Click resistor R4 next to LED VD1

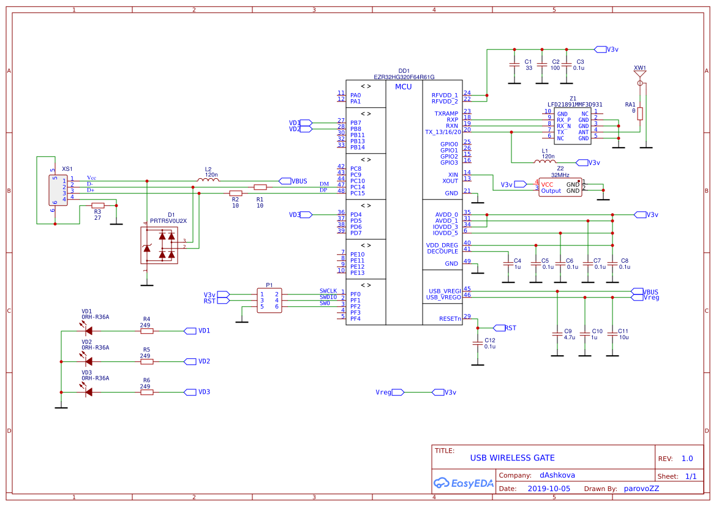point(146,331)
